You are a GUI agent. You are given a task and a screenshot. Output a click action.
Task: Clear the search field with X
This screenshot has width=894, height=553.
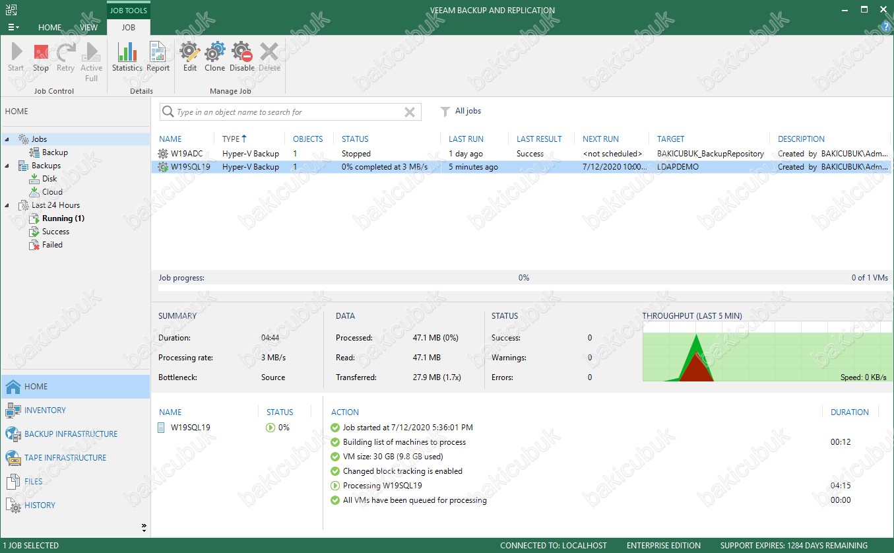pos(410,112)
